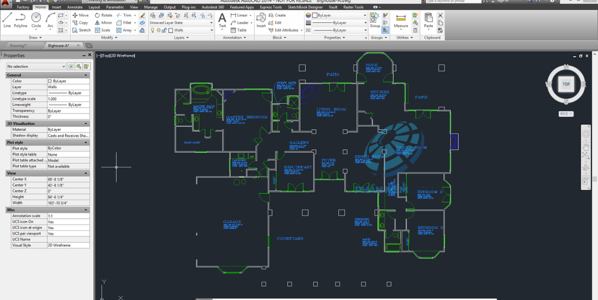598x300 pixels.
Task: Open the Measure utility
Action: pos(401,21)
